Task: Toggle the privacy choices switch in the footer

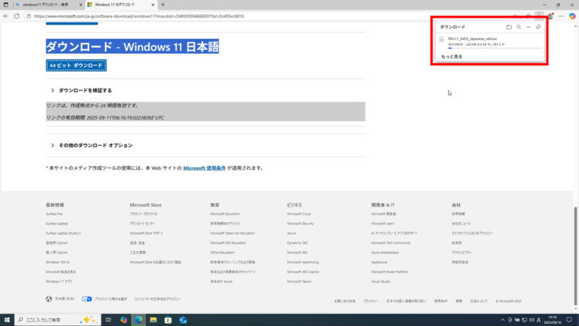Action: point(86,298)
